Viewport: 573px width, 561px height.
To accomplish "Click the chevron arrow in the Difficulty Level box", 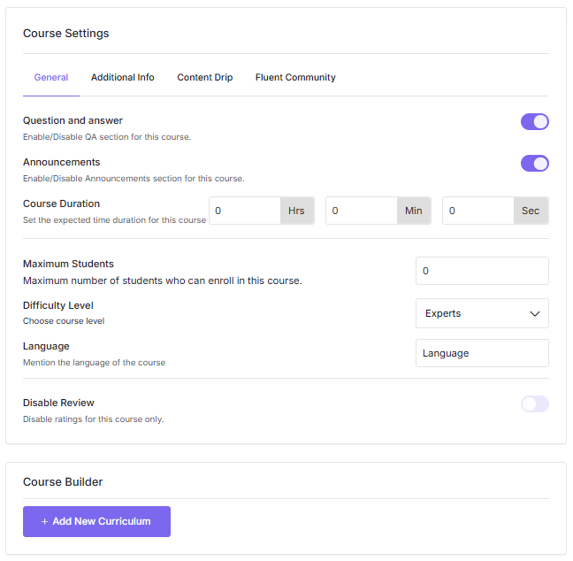I will tap(534, 314).
